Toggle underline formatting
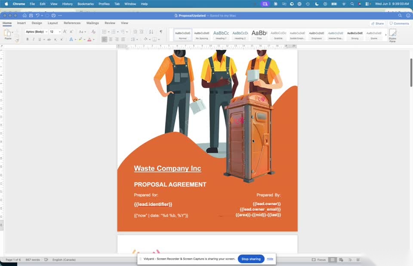This screenshot has height=266, width=413. pos(40,40)
